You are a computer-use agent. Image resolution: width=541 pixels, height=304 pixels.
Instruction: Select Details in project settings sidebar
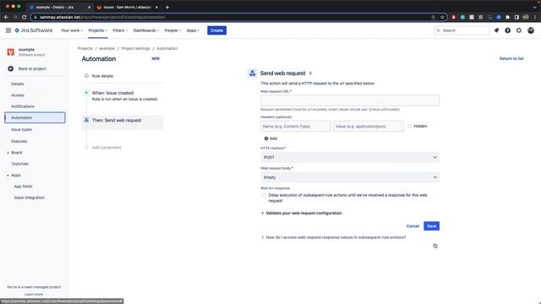tap(17, 84)
